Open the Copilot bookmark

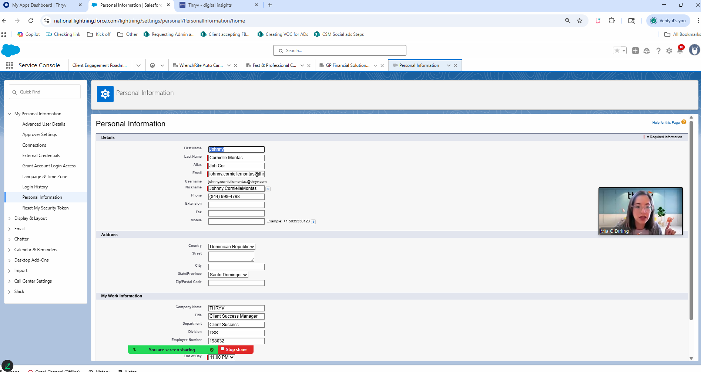click(x=28, y=34)
